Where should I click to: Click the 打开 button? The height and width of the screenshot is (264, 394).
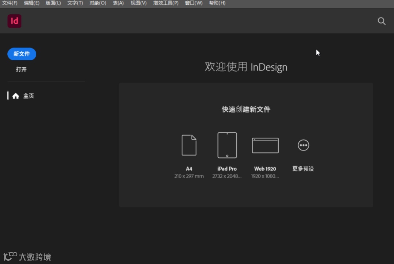point(22,69)
